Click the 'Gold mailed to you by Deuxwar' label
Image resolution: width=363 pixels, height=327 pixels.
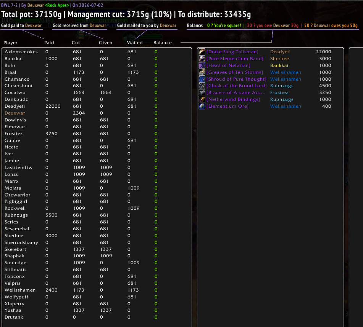(147, 26)
